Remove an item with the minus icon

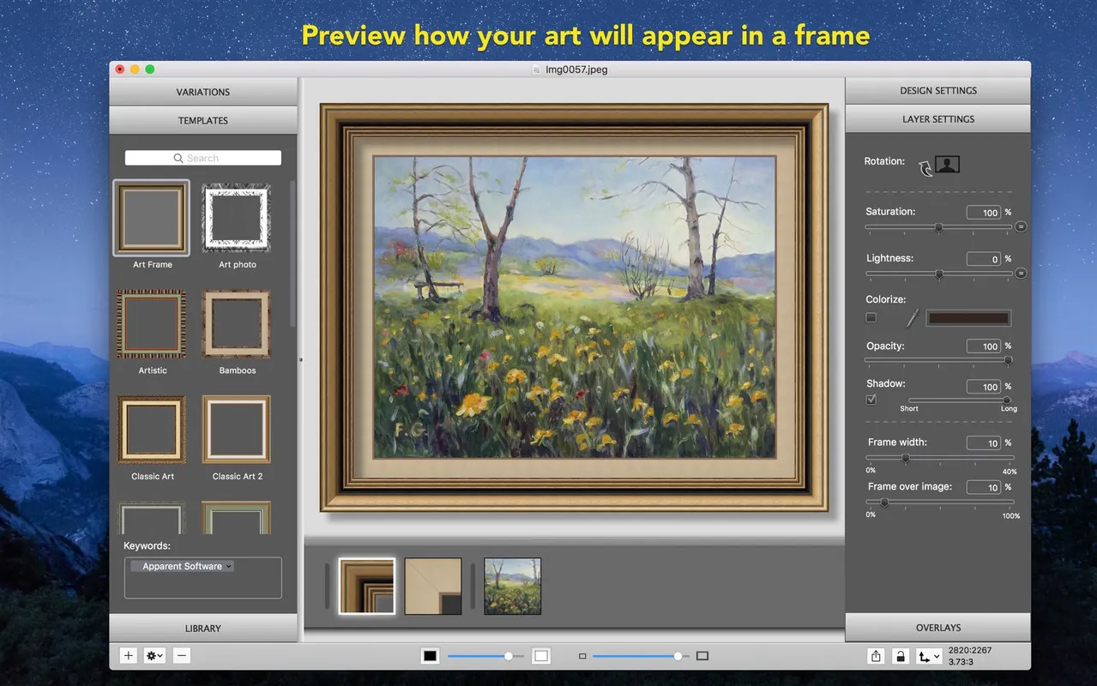coord(181,655)
